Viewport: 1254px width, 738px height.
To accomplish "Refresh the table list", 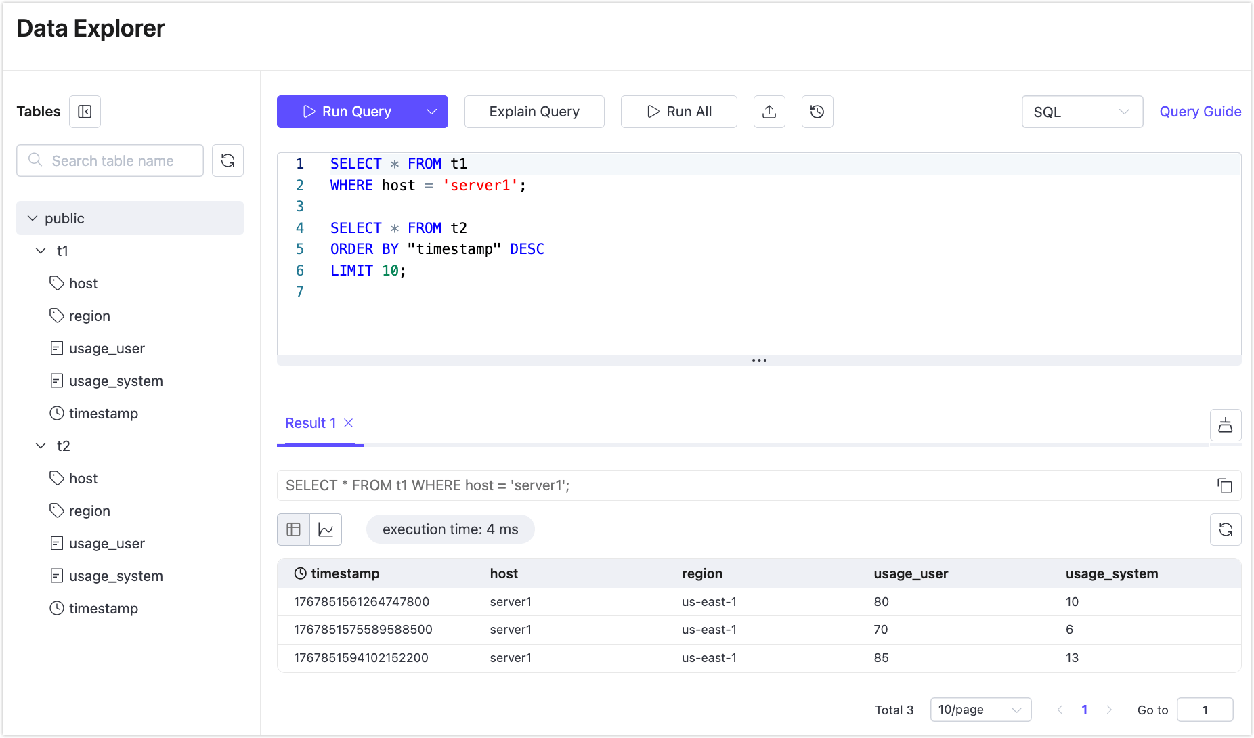I will pyautogui.click(x=228, y=160).
